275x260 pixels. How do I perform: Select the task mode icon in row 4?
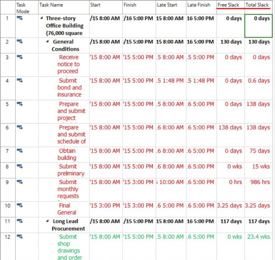pyautogui.click(x=20, y=81)
